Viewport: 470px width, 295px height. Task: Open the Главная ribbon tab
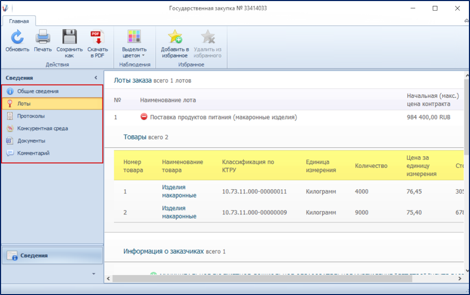coord(19,21)
